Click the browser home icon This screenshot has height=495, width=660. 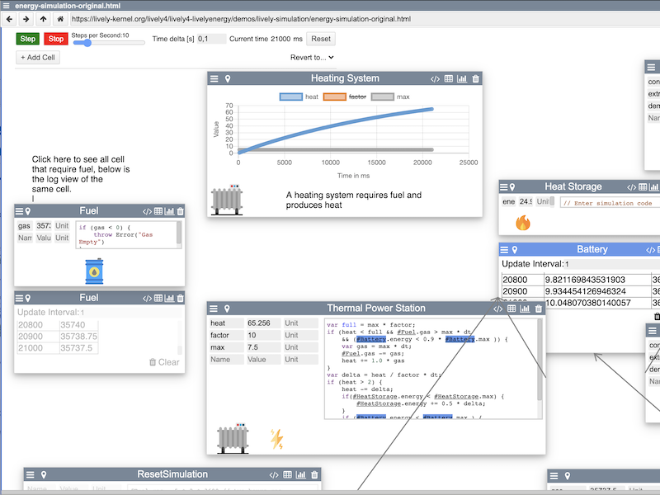[59, 18]
